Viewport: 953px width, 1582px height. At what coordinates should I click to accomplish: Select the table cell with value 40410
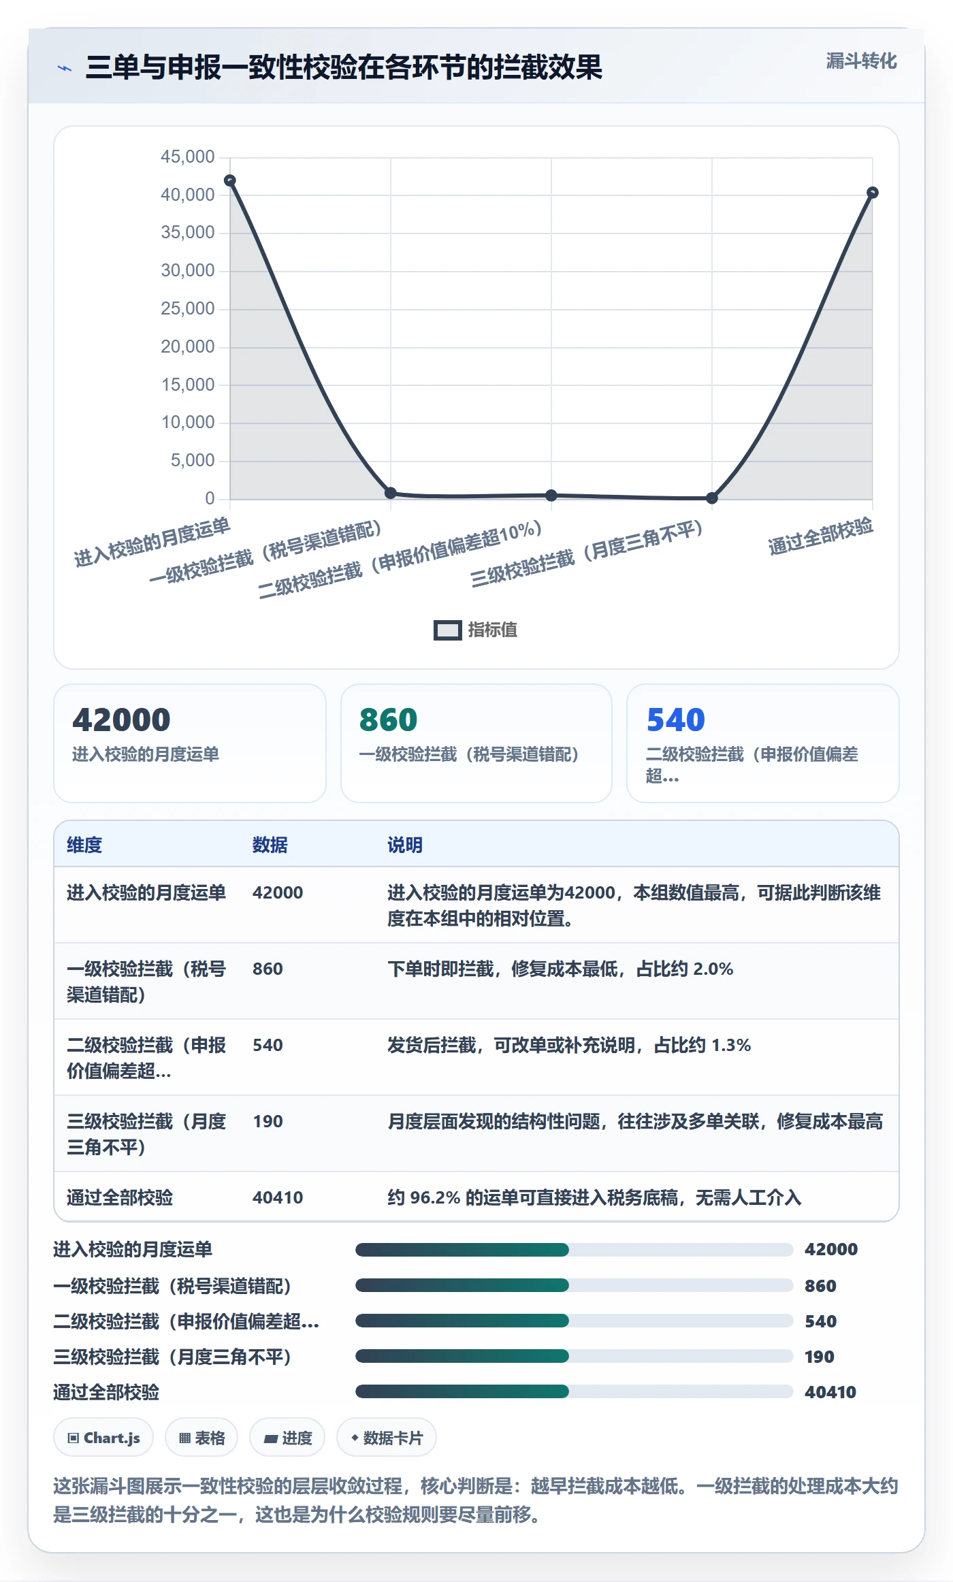278,1197
